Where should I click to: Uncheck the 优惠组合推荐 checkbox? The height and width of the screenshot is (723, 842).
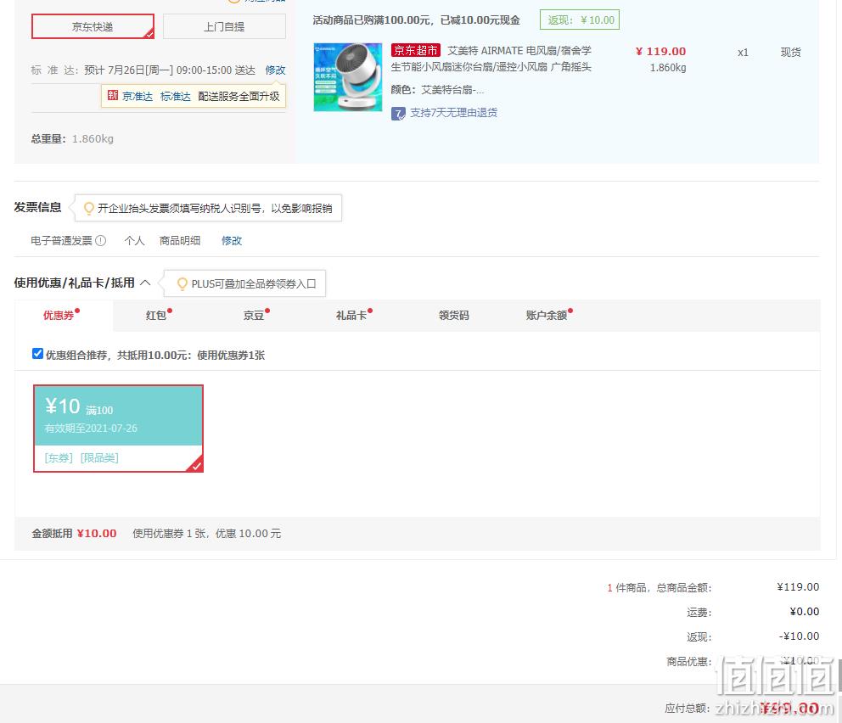click(x=37, y=354)
